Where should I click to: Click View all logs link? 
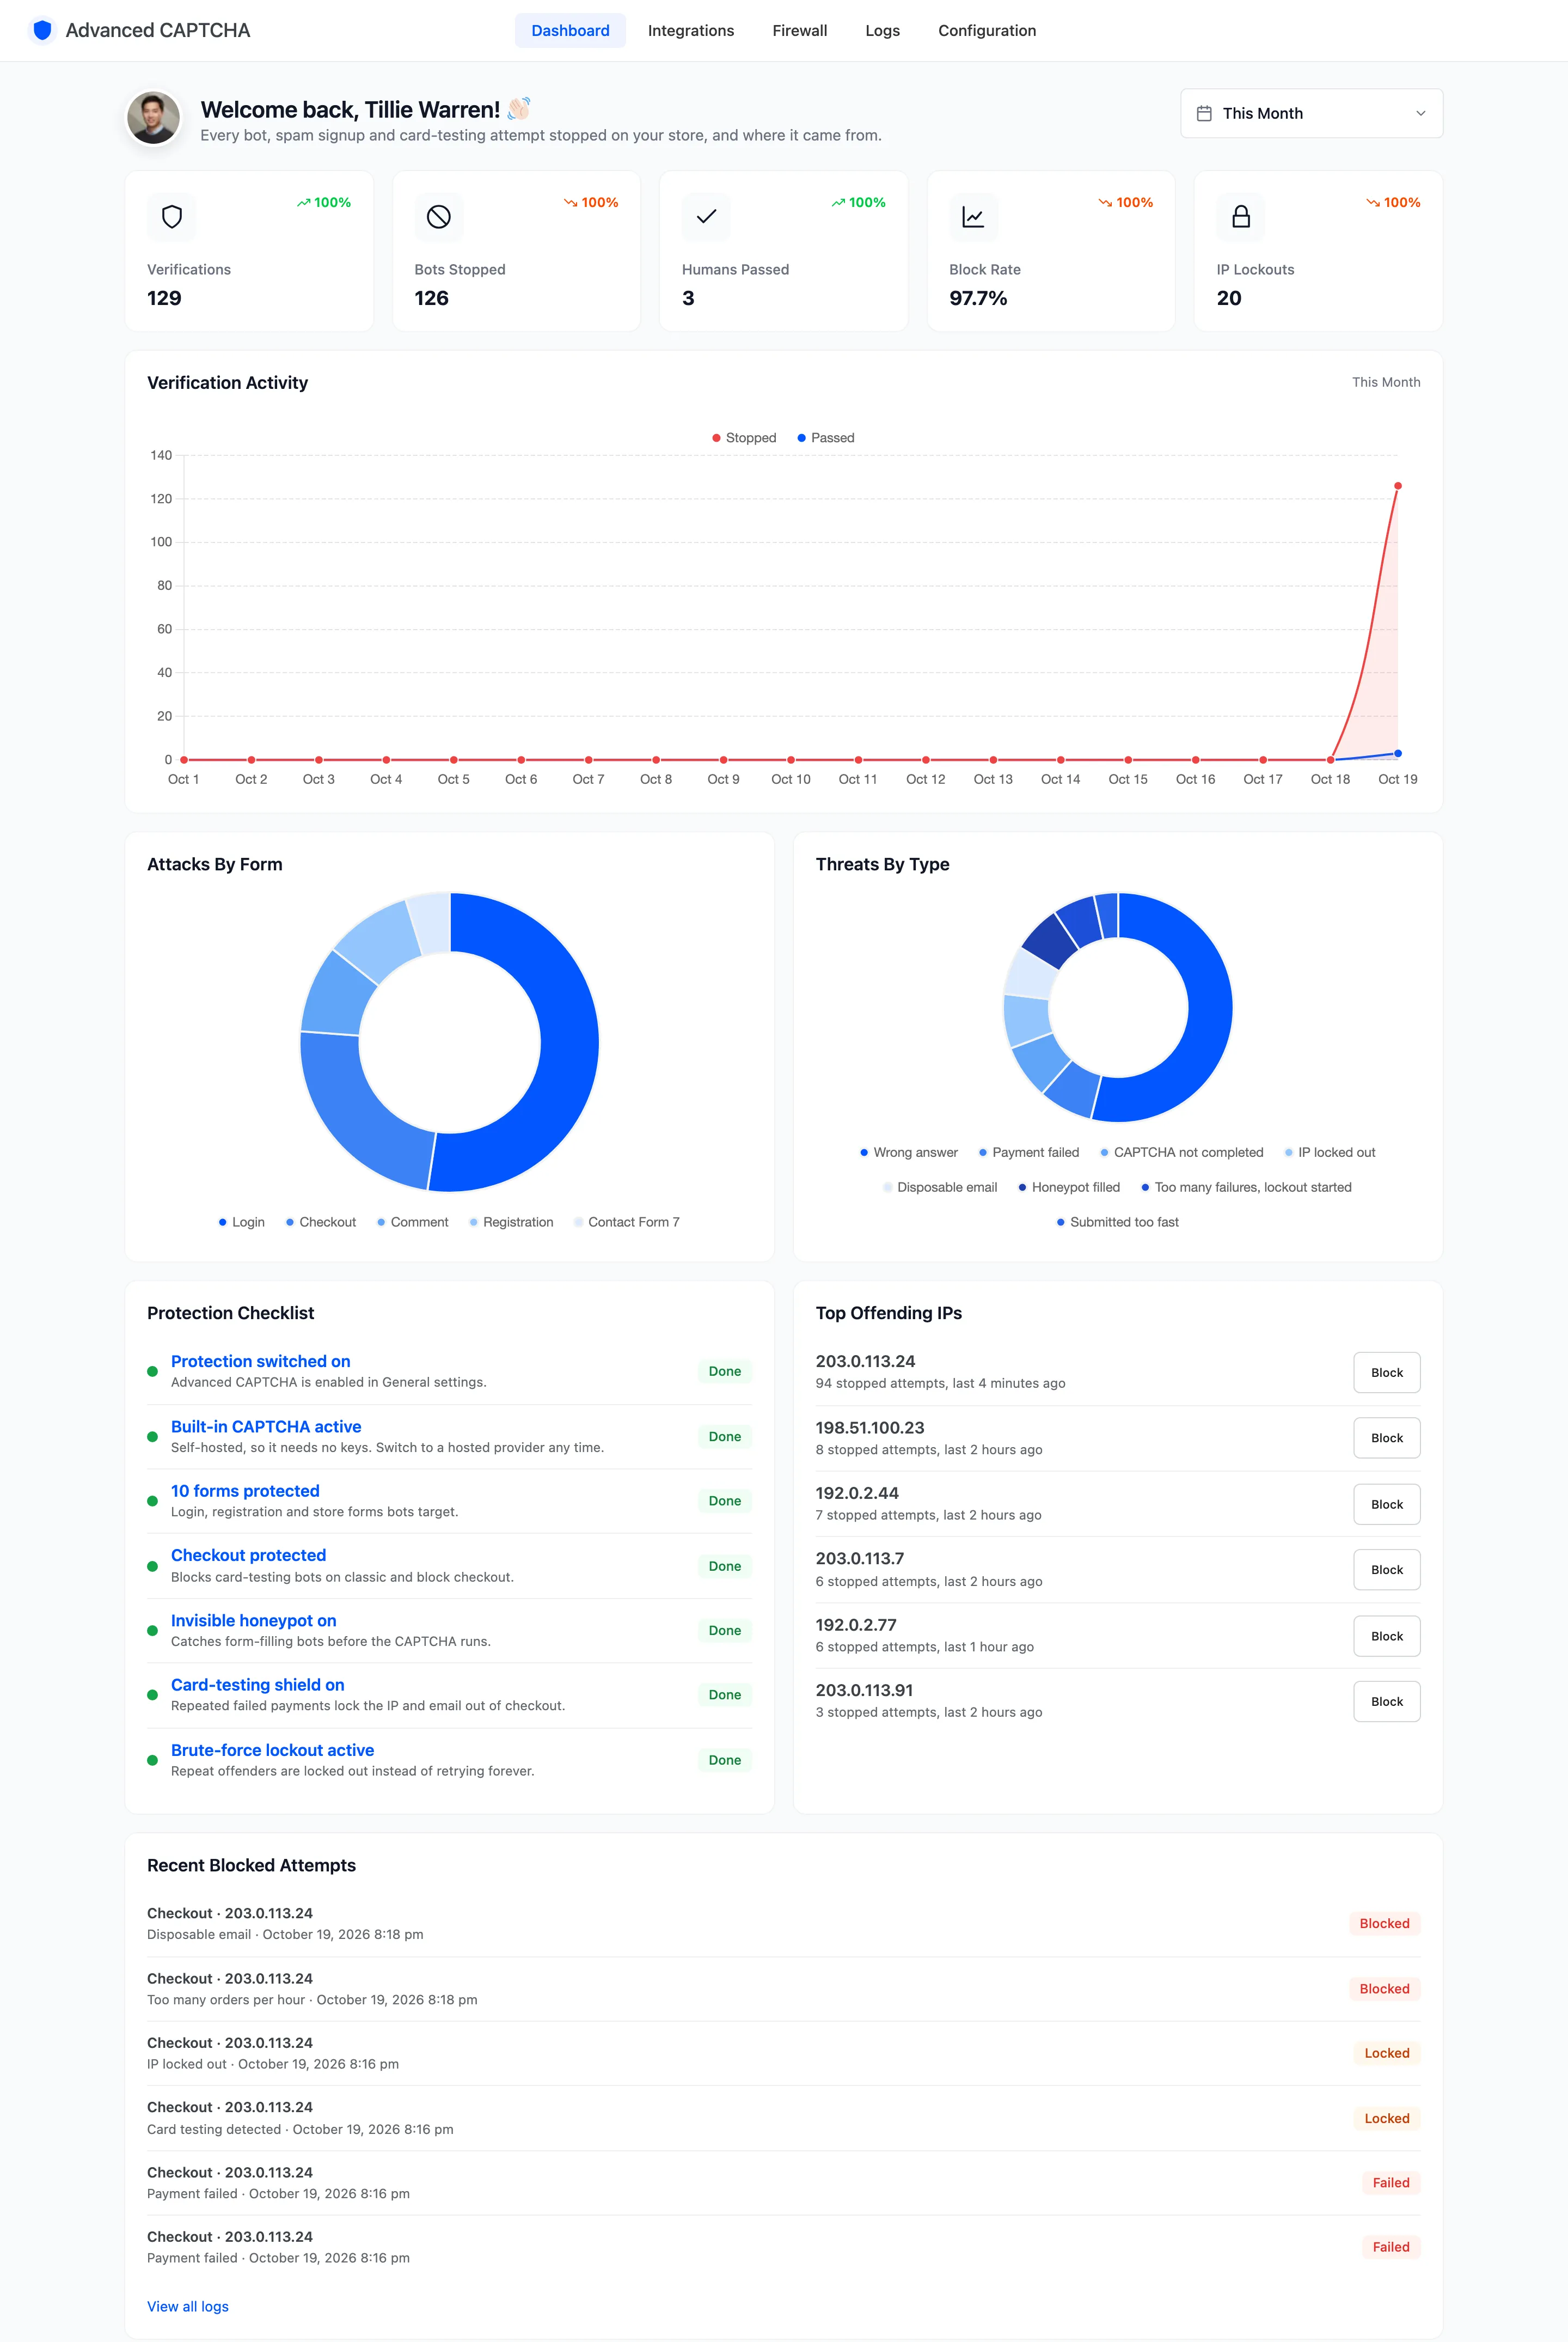[x=188, y=2307]
